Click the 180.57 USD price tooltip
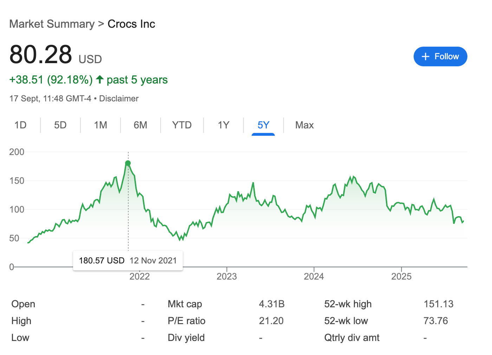The height and width of the screenshot is (355, 492). (x=102, y=261)
